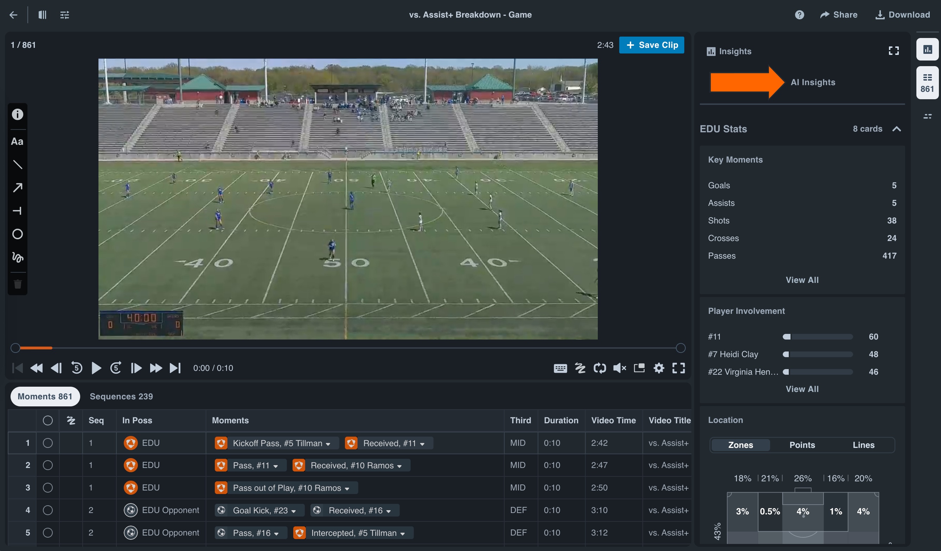This screenshot has height=551, width=941.
Task: Click View All under Key Moments
Action: coord(802,280)
